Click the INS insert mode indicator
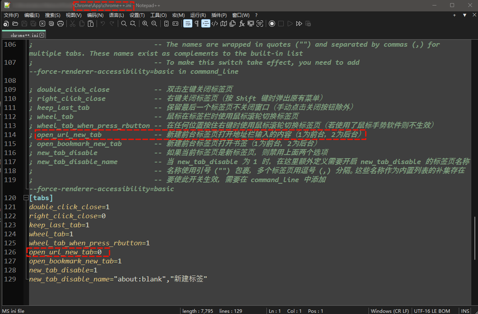 (x=465, y=311)
